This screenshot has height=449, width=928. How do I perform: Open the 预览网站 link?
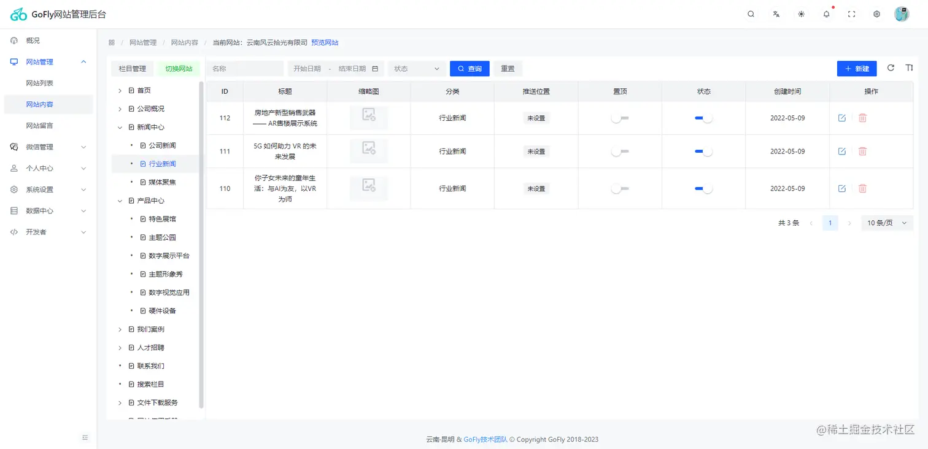pos(325,43)
